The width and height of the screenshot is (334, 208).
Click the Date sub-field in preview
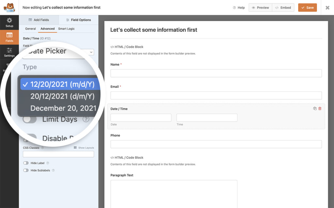[141, 118]
